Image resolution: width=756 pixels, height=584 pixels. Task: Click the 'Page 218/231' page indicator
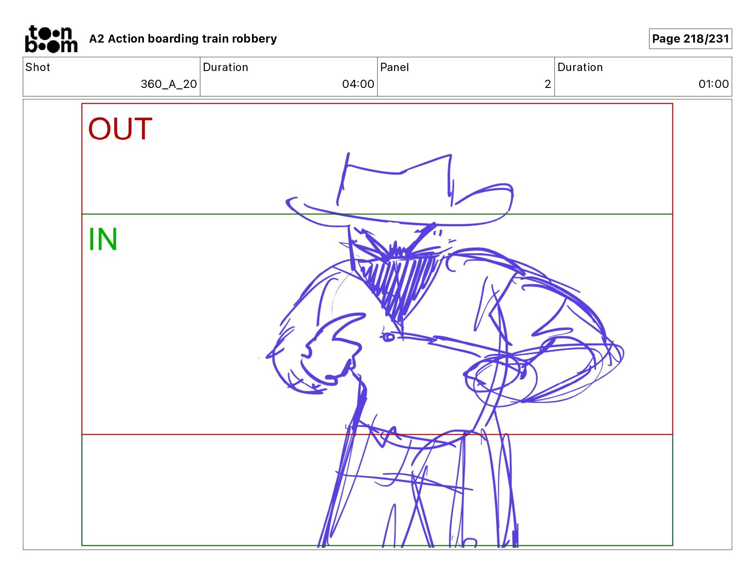690,39
